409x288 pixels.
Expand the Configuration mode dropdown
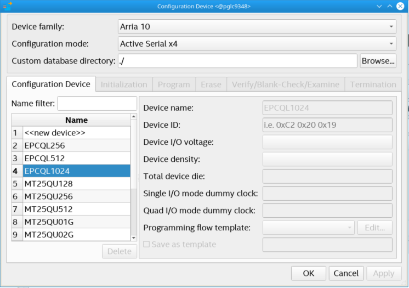[x=257, y=44]
